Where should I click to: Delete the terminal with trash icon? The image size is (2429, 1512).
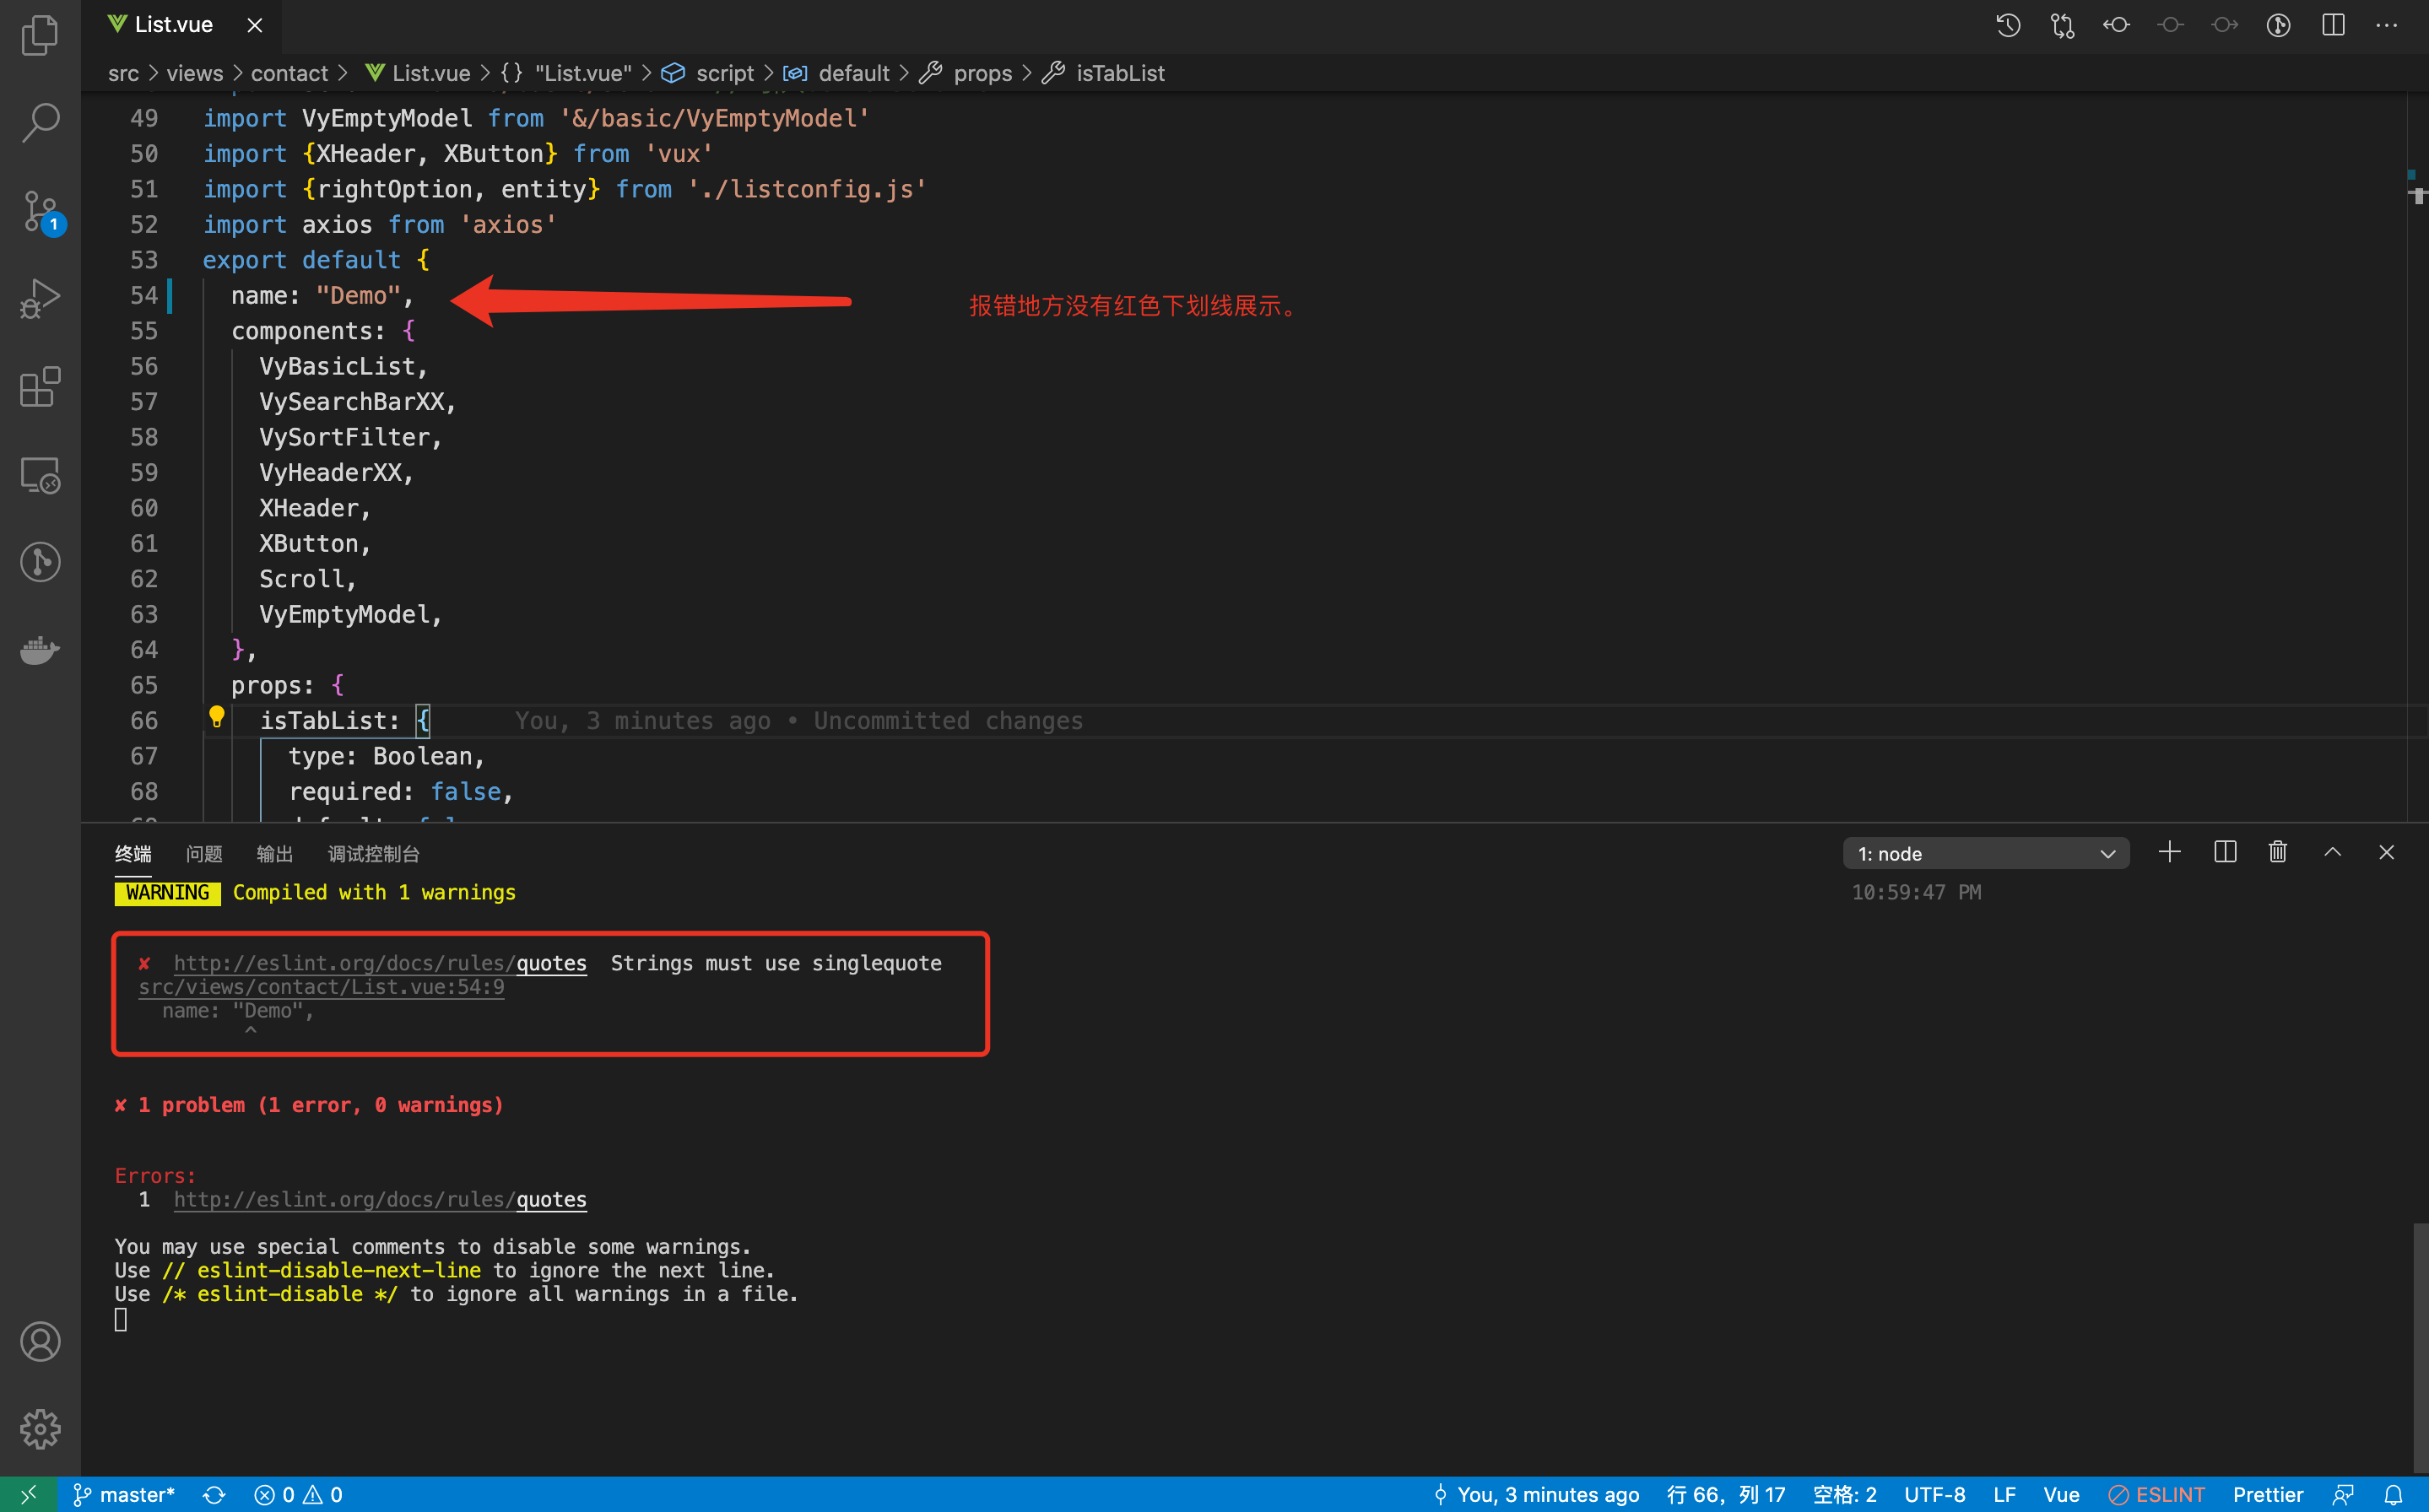(x=2277, y=852)
